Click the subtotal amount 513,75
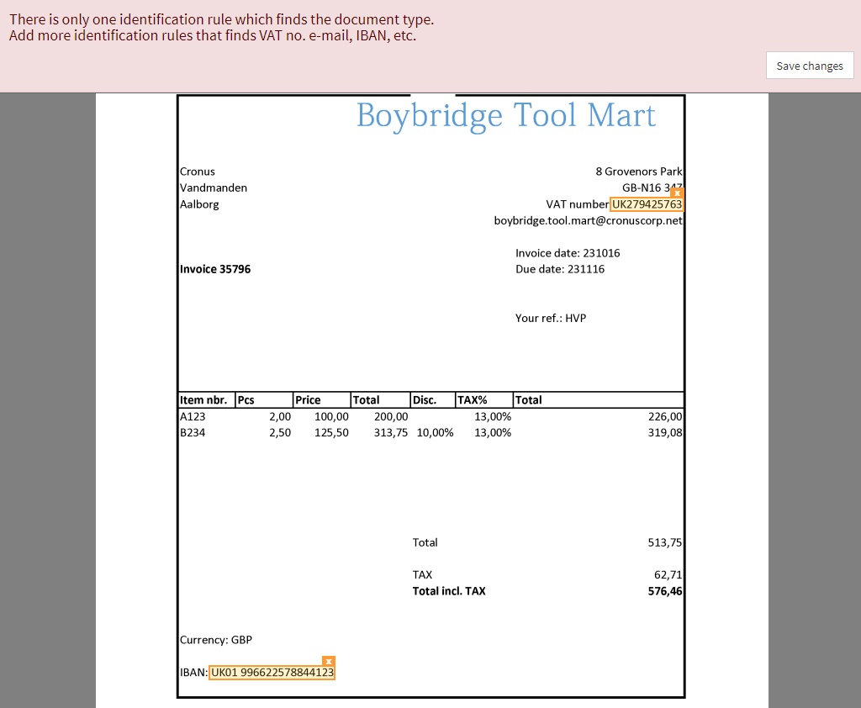Image resolution: width=861 pixels, height=708 pixels. pyautogui.click(x=665, y=542)
